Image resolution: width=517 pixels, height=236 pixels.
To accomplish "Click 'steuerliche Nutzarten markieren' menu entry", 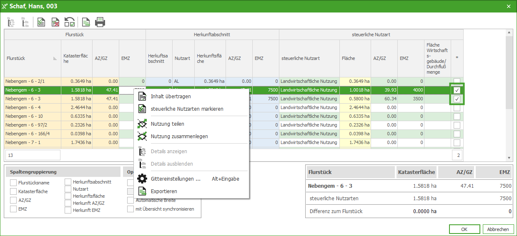I will coord(187,109).
